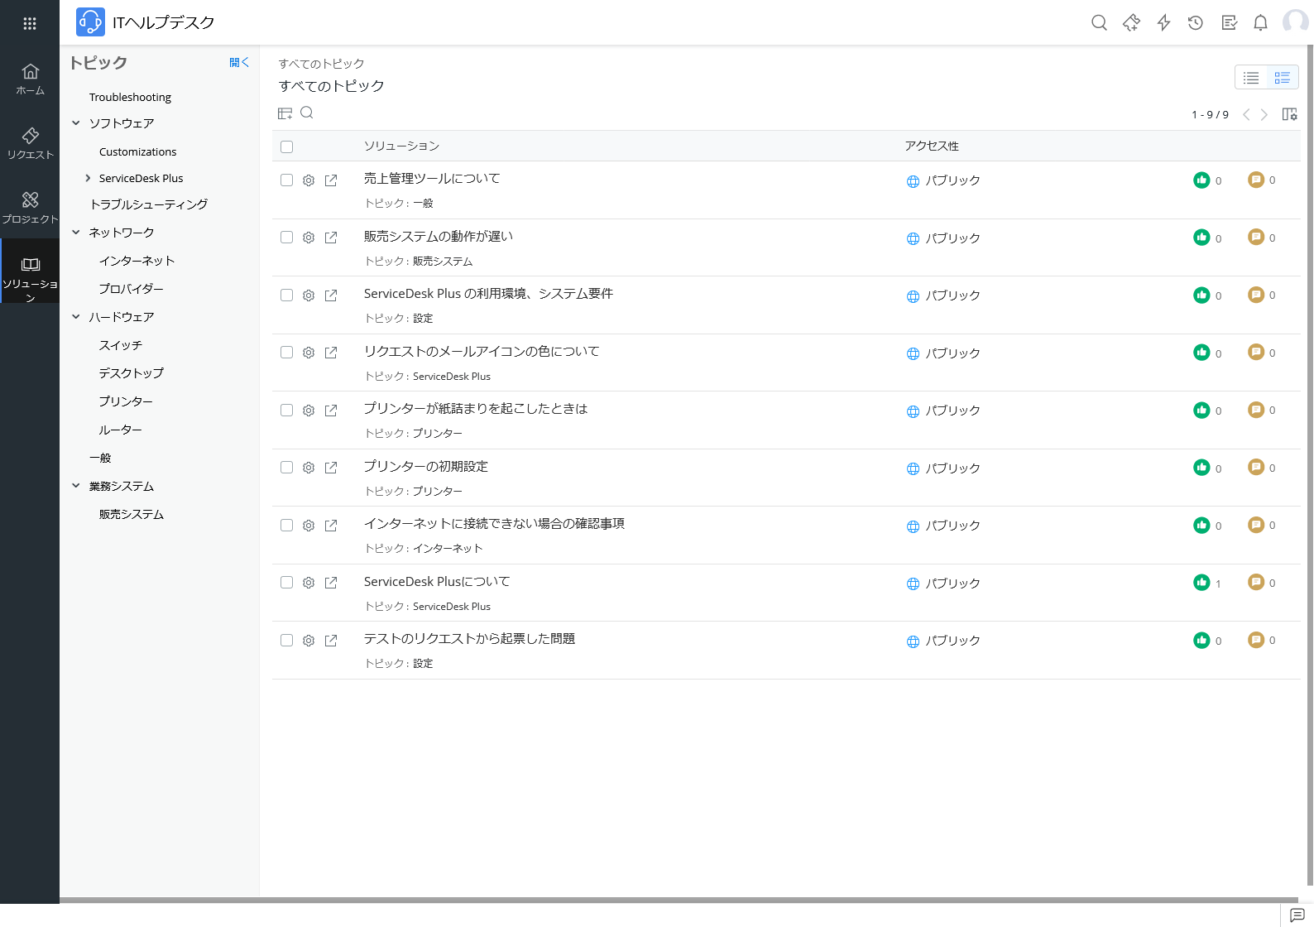This screenshot has height=927, width=1314.
Task: Navigate to ホーム in the sidebar
Action: (x=30, y=79)
